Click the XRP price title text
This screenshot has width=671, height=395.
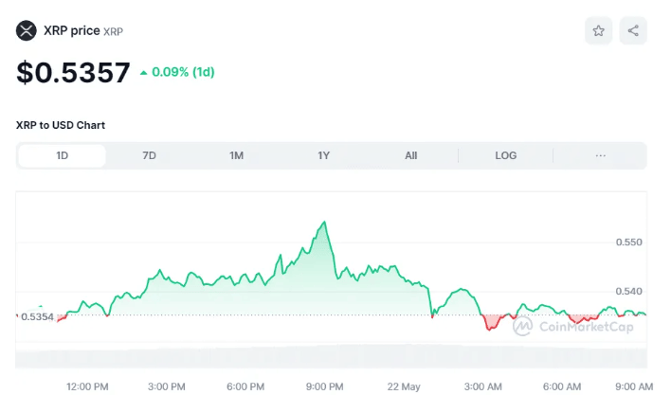point(72,30)
